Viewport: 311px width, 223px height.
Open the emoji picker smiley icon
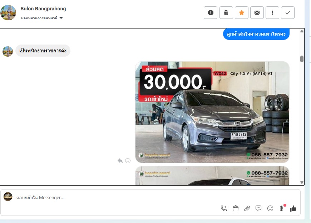(270, 208)
